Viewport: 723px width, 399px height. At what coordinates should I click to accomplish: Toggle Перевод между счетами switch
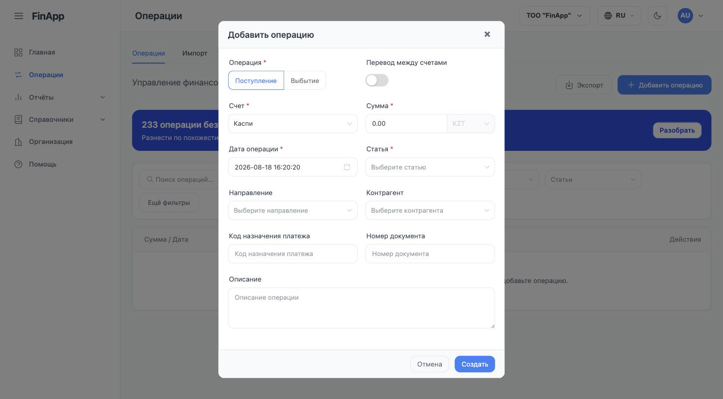[x=377, y=81]
